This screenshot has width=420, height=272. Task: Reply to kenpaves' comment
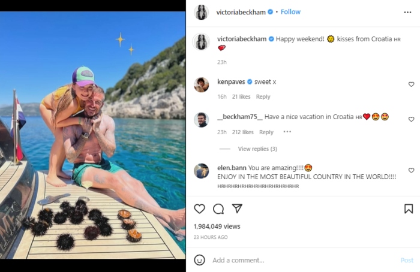(263, 96)
